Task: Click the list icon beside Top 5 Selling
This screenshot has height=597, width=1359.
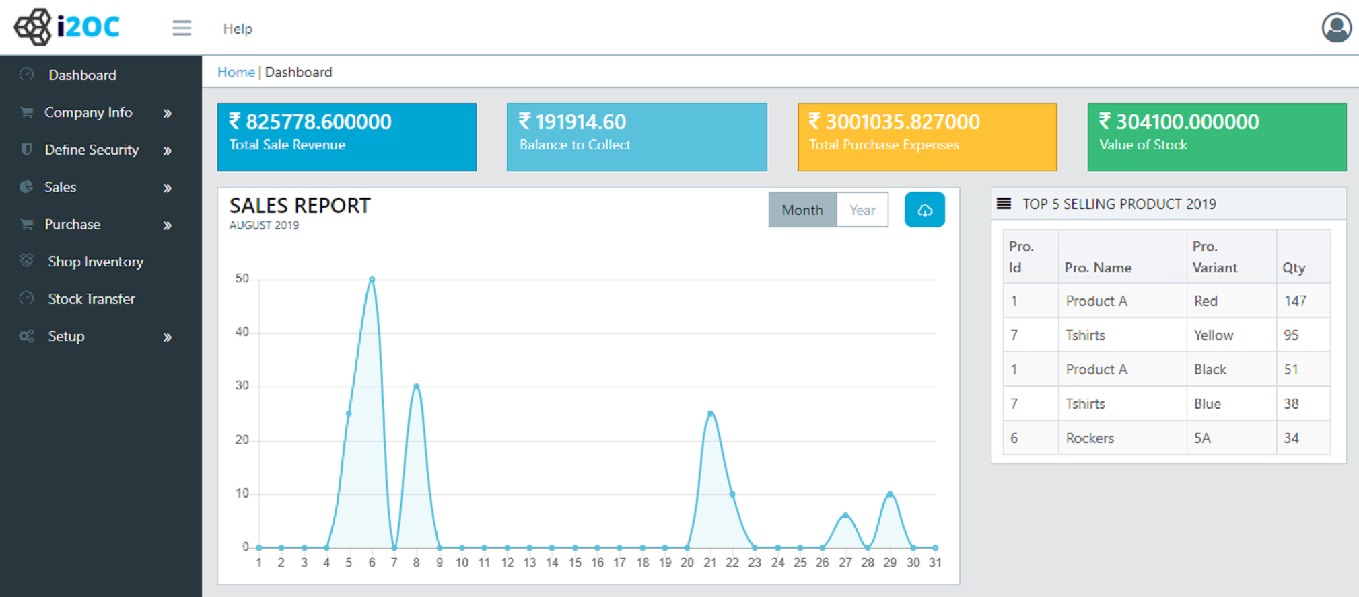Action: 1004,204
